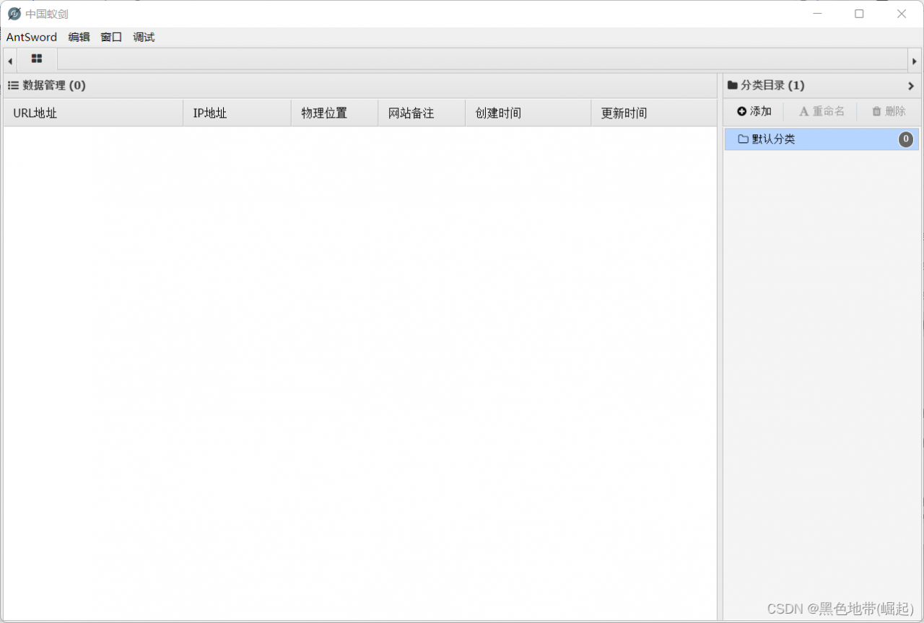This screenshot has height=623, width=924.
Task: Select the home grid tab icon
Action: pyautogui.click(x=37, y=59)
